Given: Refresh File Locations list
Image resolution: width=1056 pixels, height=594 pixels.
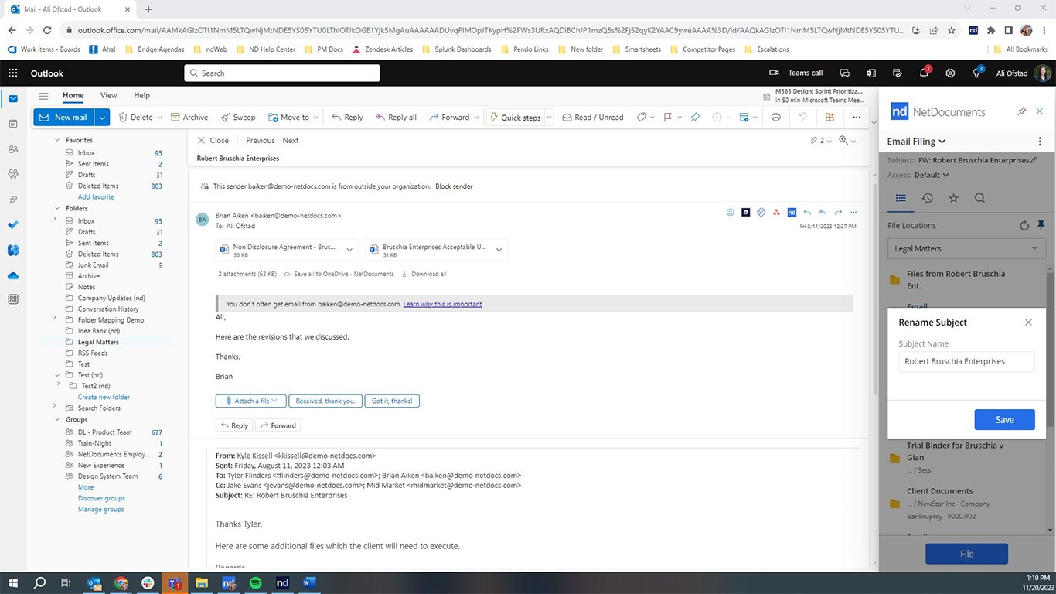Looking at the screenshot, I should pos(1024,226).
